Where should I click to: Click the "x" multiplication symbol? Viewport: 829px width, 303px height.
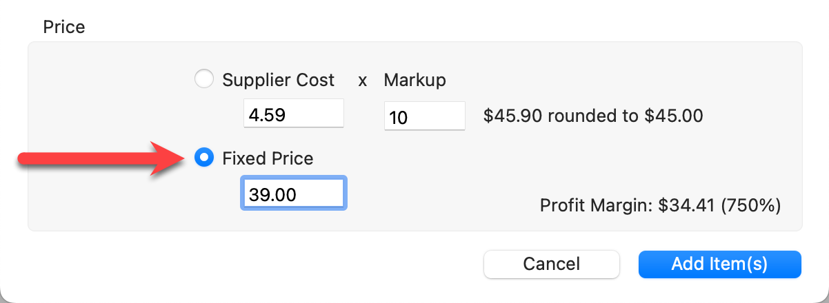[x=362, y=81]
